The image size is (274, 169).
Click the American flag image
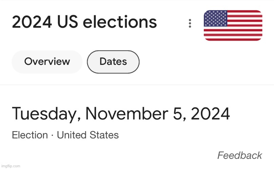point(233,25)
